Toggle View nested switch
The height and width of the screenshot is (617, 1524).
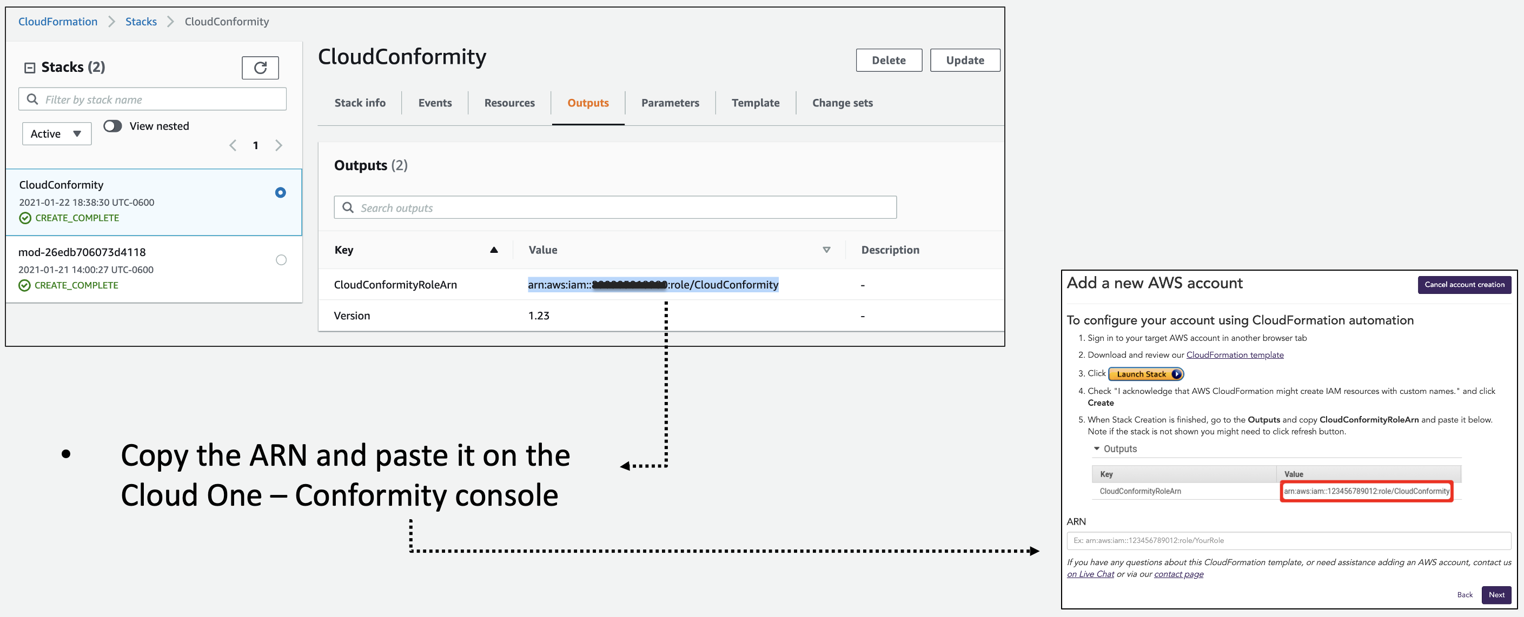click(x=112, y=126)
